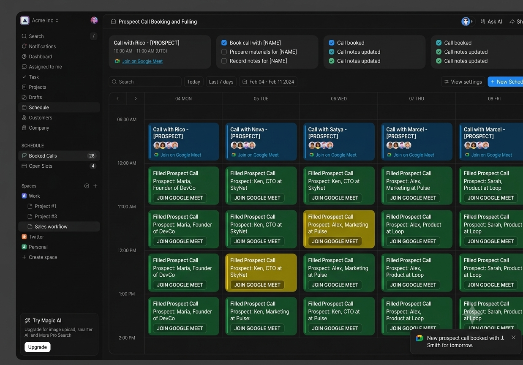Click Join on Google Meet in Call with Nova
The width and height of the screenshot is (523, 365).
click(258, 155)
